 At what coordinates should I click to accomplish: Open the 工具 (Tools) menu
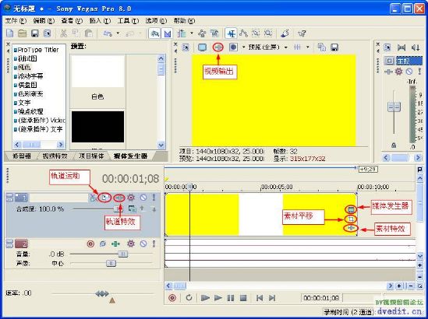[x=128, y=21]
